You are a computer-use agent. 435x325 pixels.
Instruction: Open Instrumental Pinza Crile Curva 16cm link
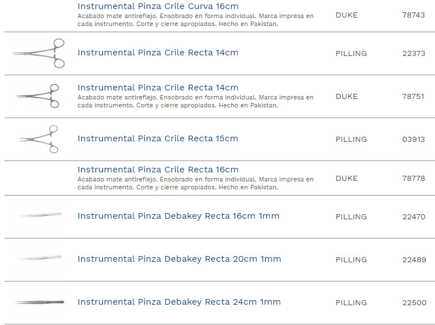(158, 6)
